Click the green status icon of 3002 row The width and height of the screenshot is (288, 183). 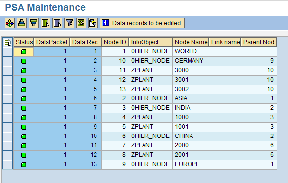[x=24, y=90]
